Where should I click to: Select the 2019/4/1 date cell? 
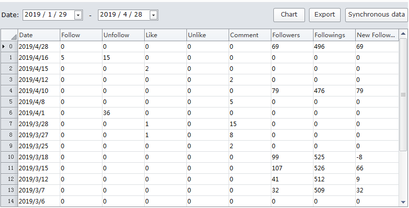click(39, 113)
